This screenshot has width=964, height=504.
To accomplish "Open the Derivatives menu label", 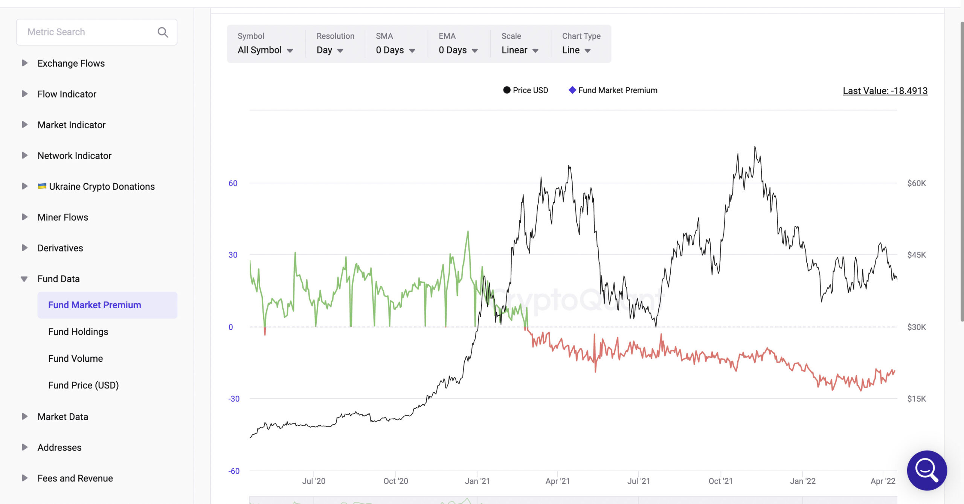I will pyautogui.click(x=60, y=248).
